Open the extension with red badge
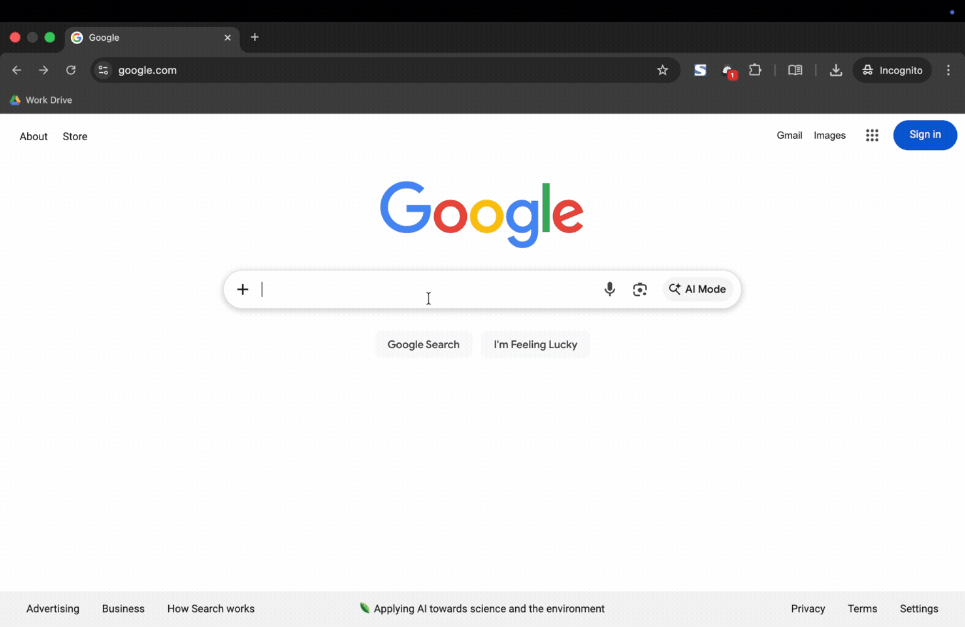 (729, 72)
